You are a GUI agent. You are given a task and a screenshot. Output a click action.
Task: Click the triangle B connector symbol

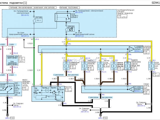pos(131,89)
